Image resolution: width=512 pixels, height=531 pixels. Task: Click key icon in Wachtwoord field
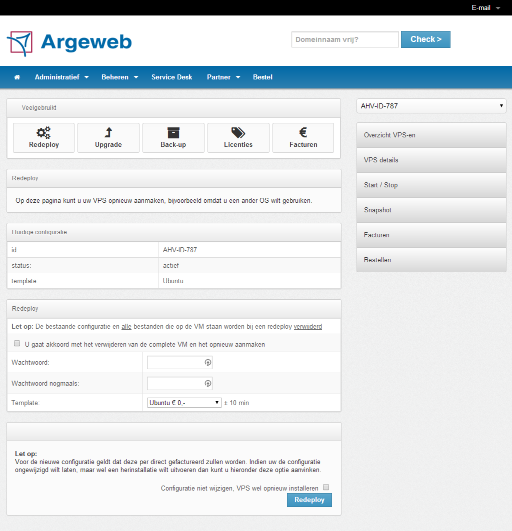click(207, 363)
